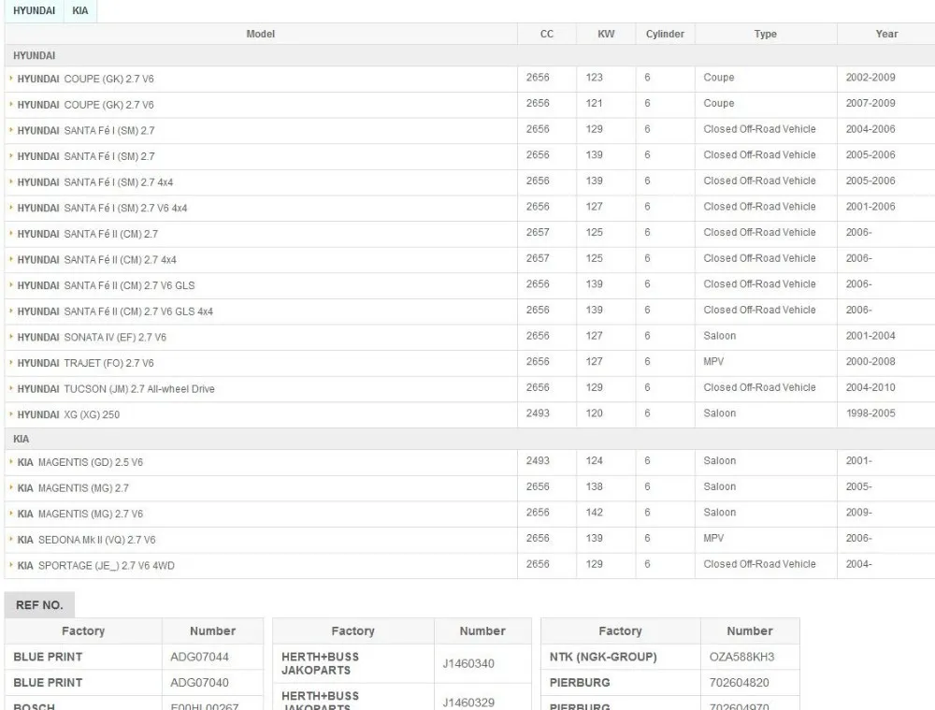The height and width of the screenshot is (710, 935).
Task: Click the Year column header
Action: point(886,34)
